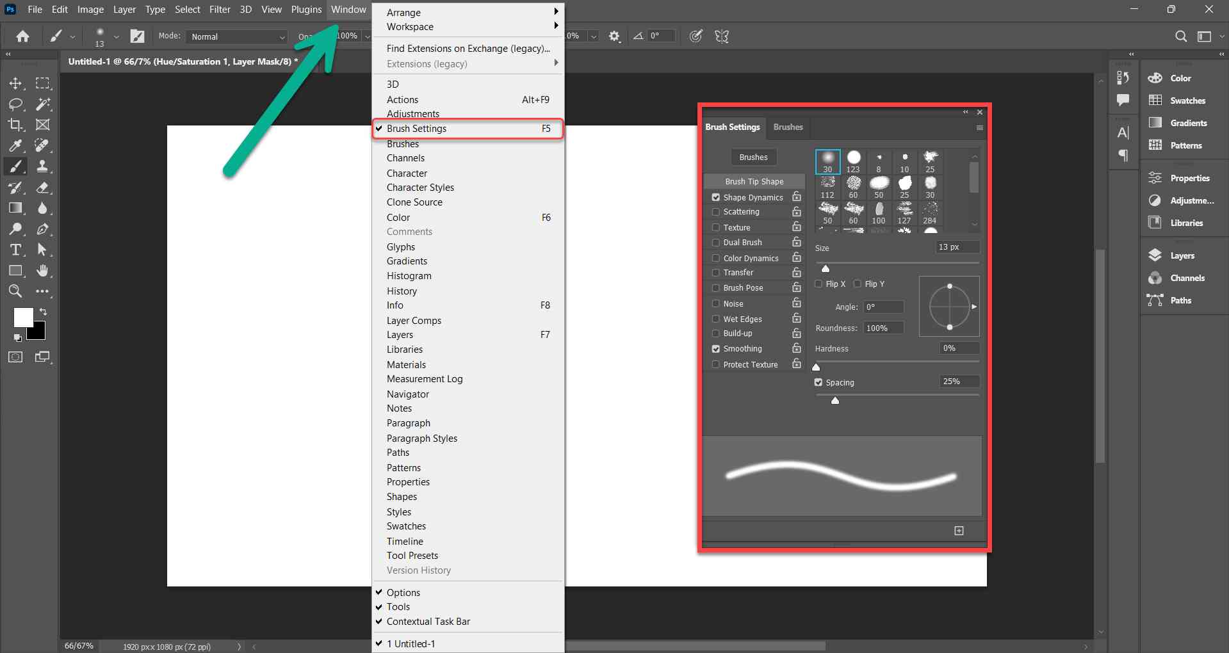1229x653 pixels.
Task: Select the Clone Stamp tool
Action: pyautogui.click(x=43, y=166)
